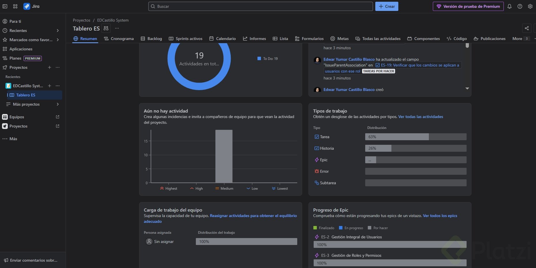Open the Formularios tab
Screen dimensions: 536x268
point(309,39)
